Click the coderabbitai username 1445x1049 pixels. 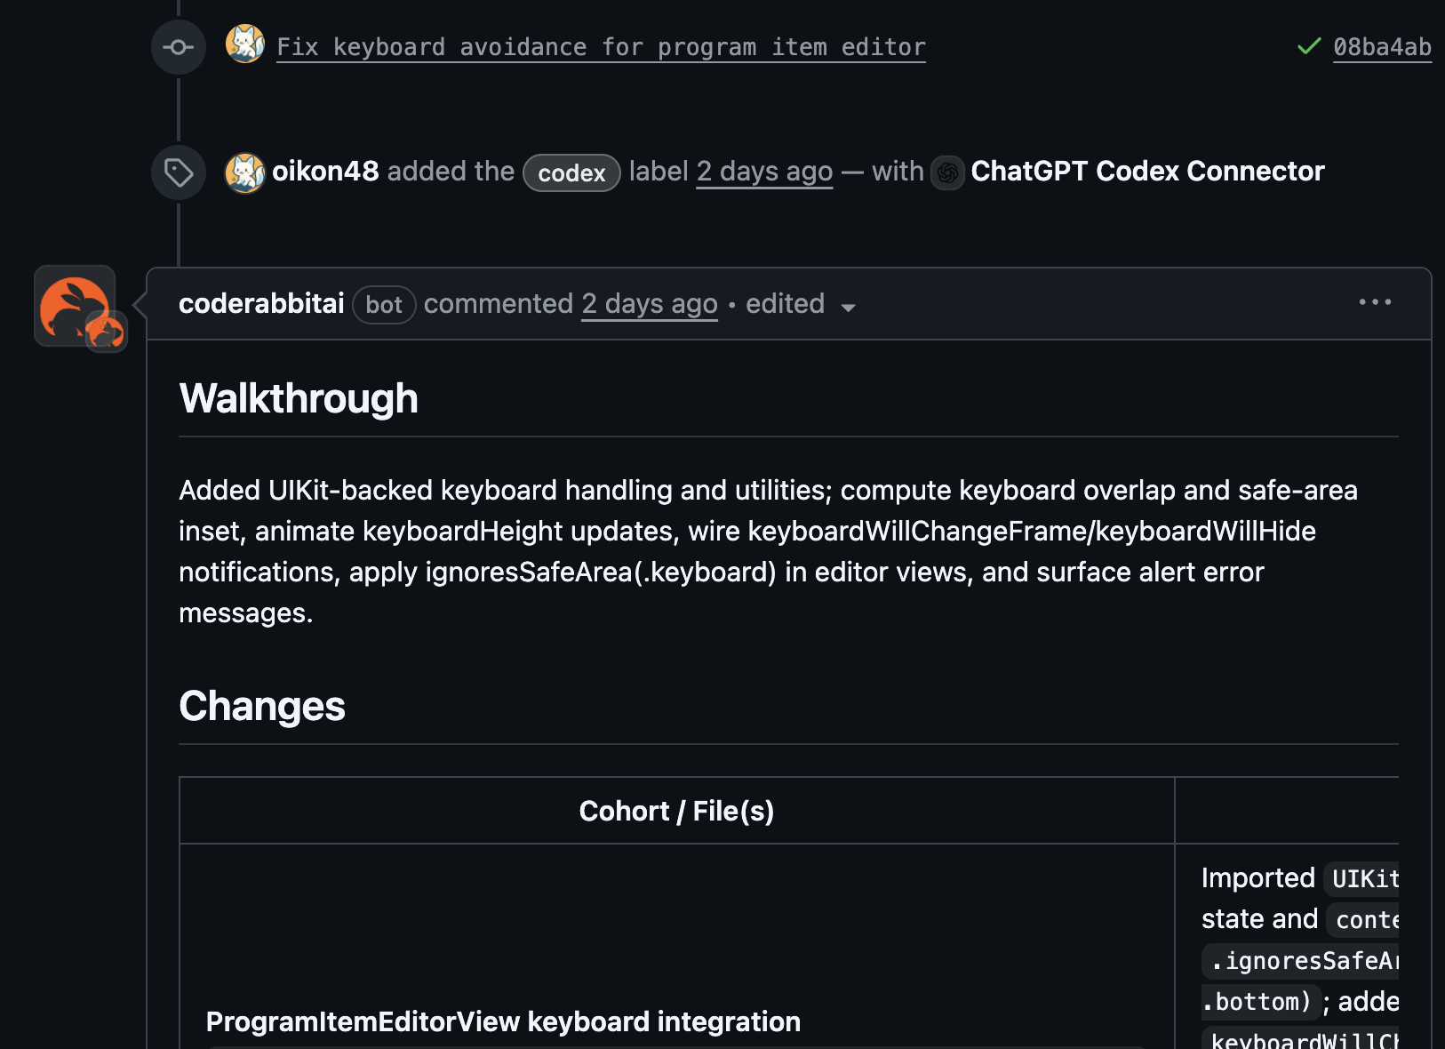coord(261,303)
